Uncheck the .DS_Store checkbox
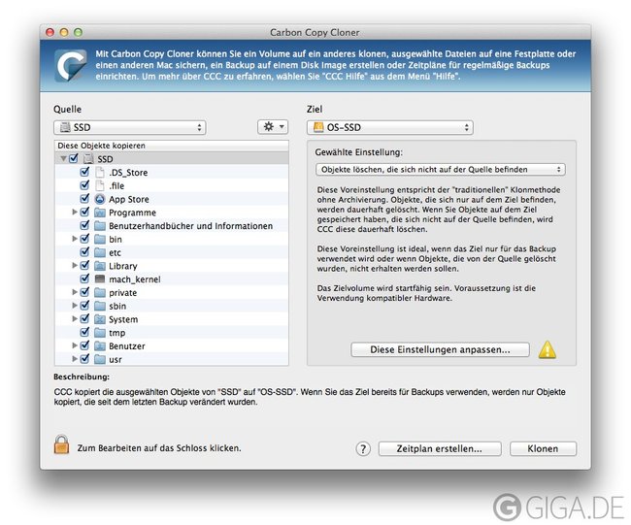Screen dimensions: 631x525 click(x=84, y=172)
